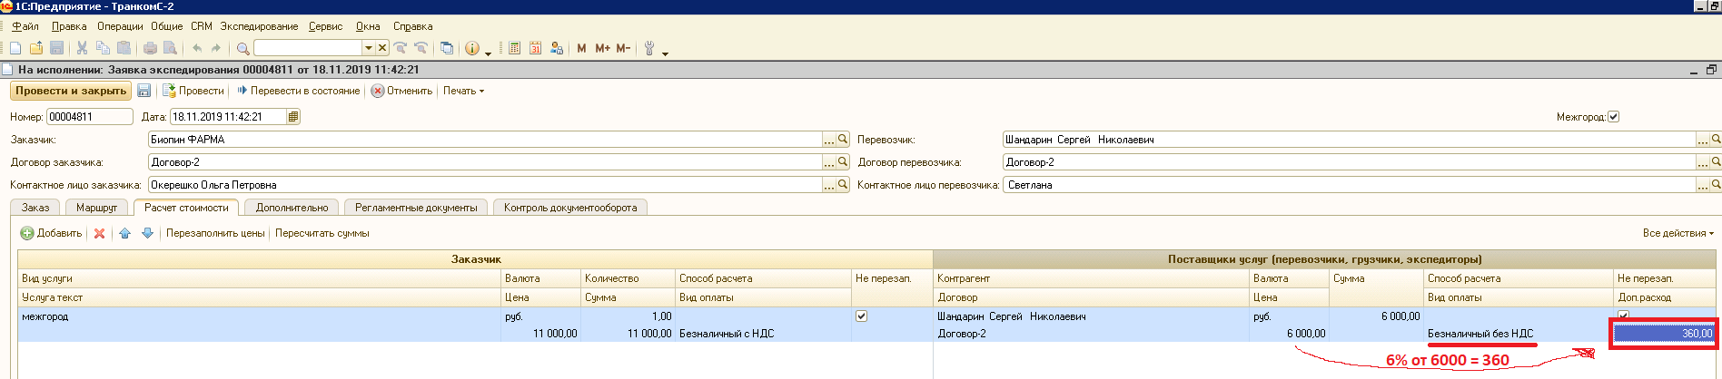Click the calculator icon in main toolbar
This screenshot has width=1722, height=379.
(514, 48)
